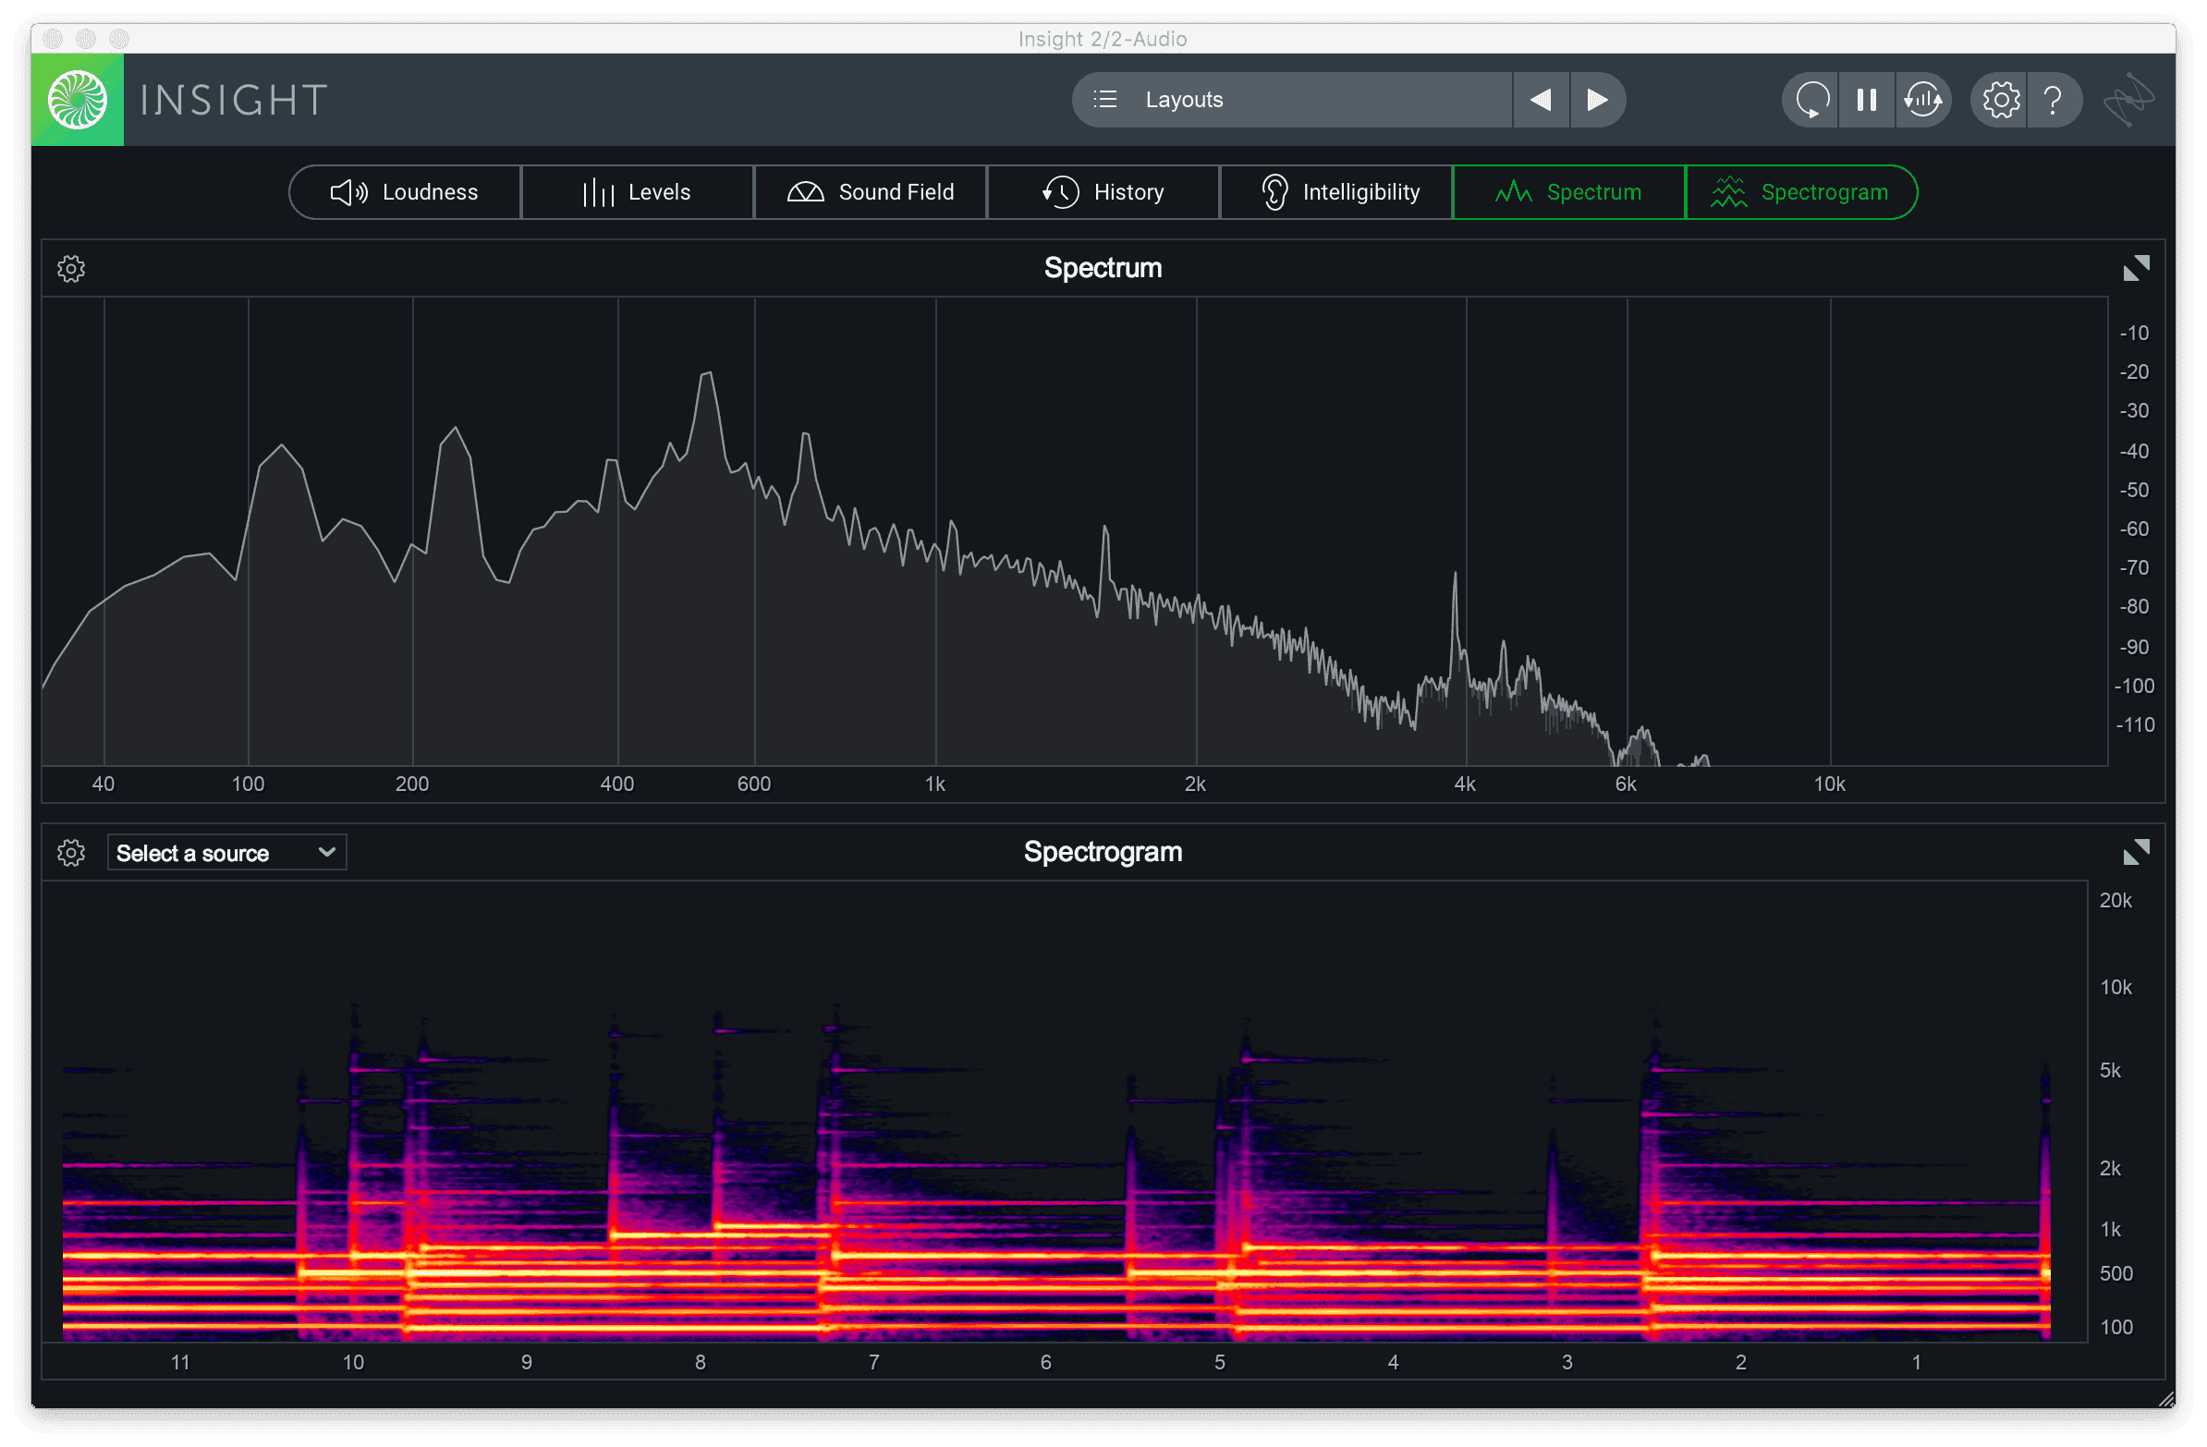Open the Layouts dropdown field
The height and width of the screenshot is (1447, 2207).
1293,99
